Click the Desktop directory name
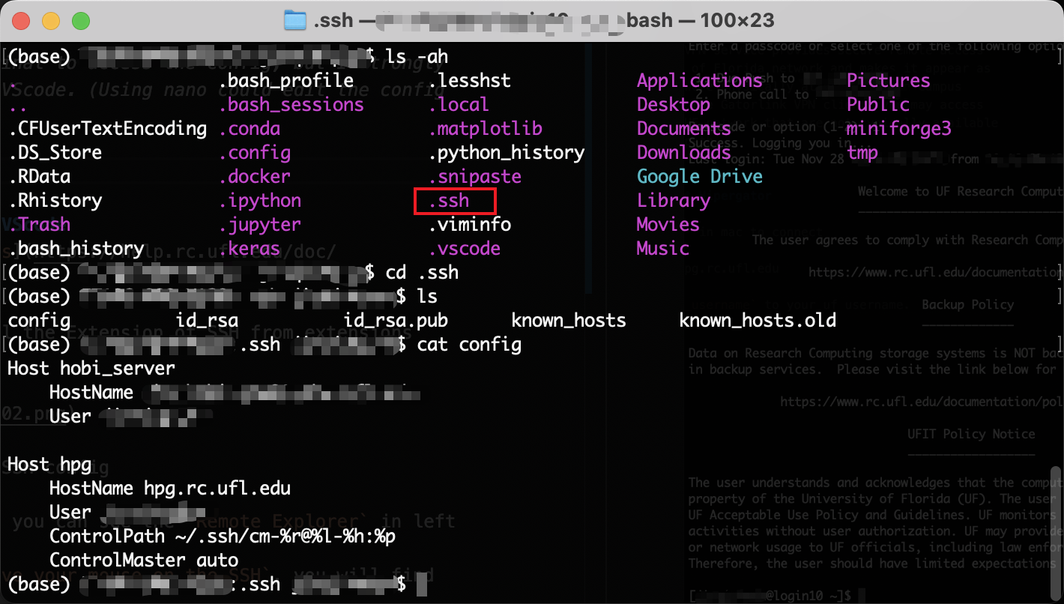The height and width of the screenshot is (604, 1064). [x=674, y=104]
